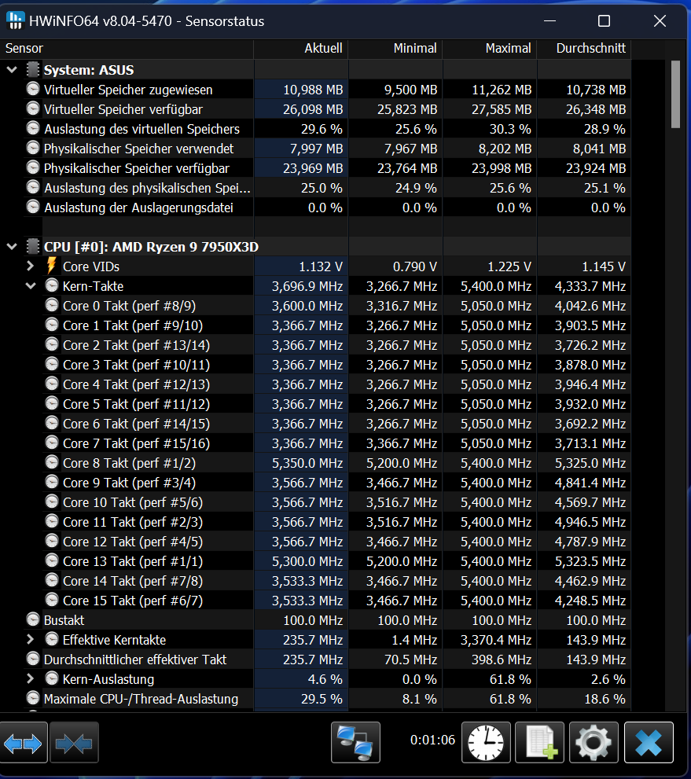This screenshot has height=779, width=691.
Task: Select Core 12 Takt (perf #4/5) row
Action: coord(336,542)
